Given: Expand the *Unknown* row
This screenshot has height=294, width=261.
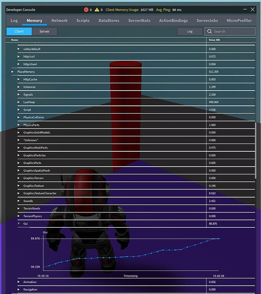Looking at the screenshot, I should pos(18,140).
